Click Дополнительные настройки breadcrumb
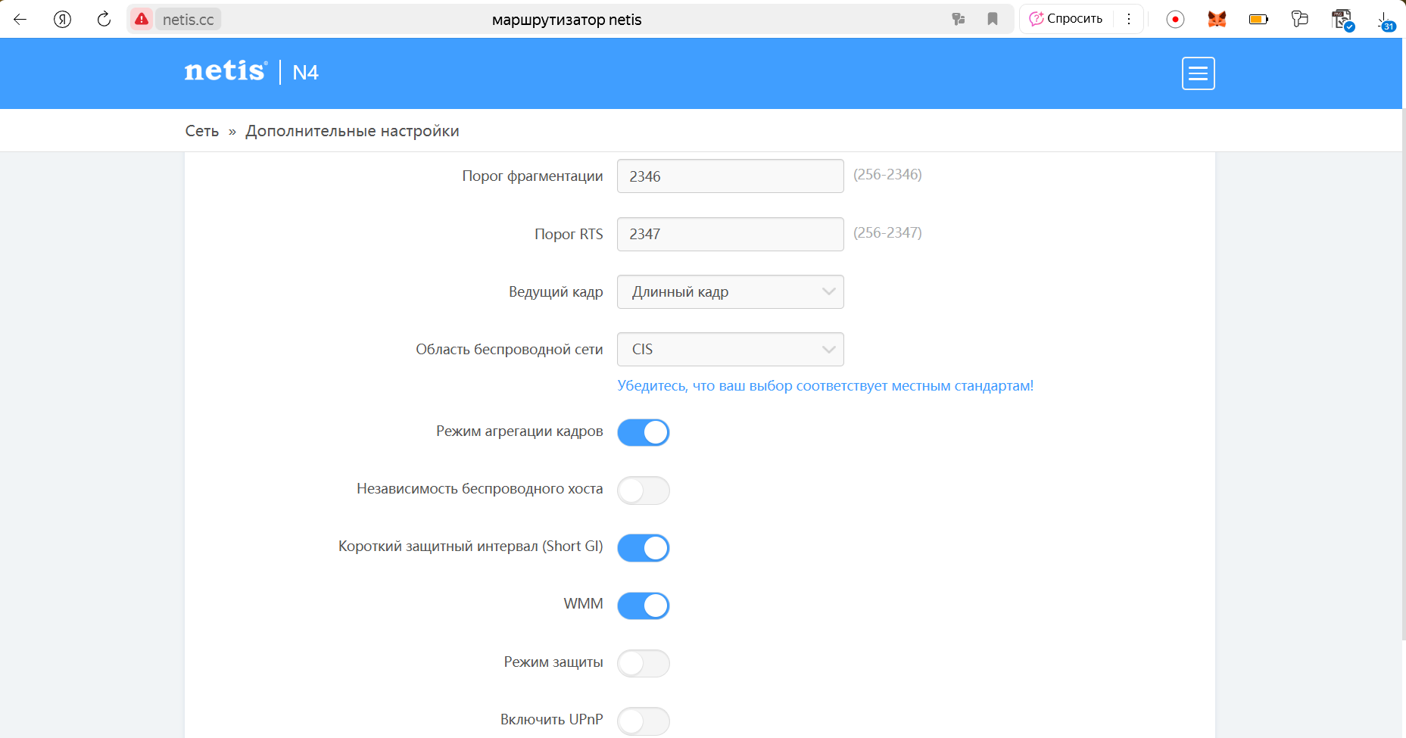The width and height of the screenshot is (1406, 738). coord(352,131)
